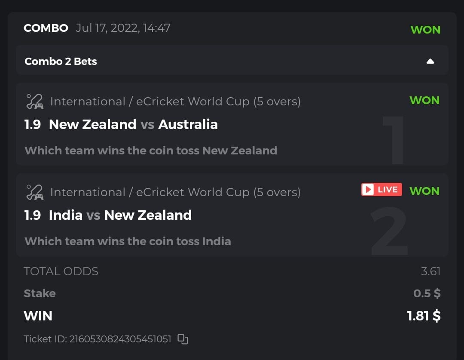Screen dimensions: 464x360
Task: Open India vs New Zealand match
Action: pos(120,215)
